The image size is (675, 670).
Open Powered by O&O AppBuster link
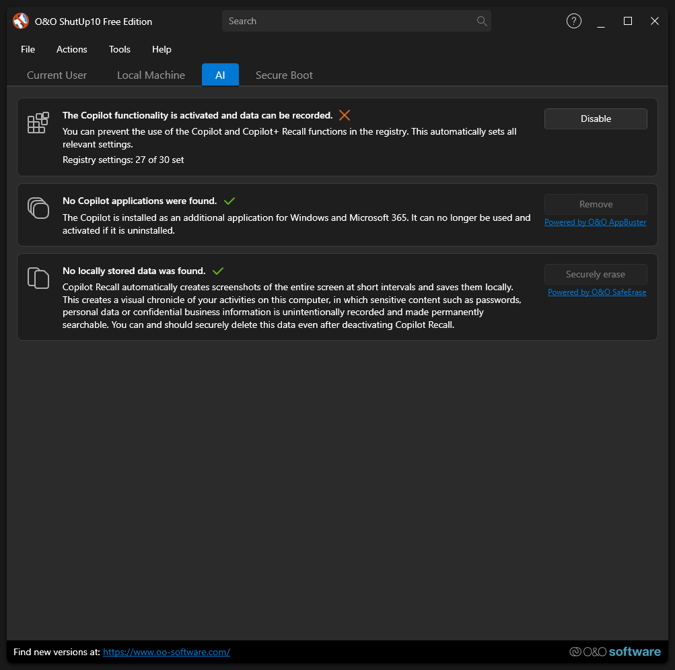(x=596, y=222)
